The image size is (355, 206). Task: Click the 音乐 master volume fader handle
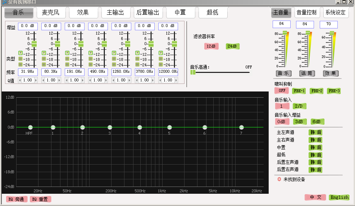click(285, 33)
